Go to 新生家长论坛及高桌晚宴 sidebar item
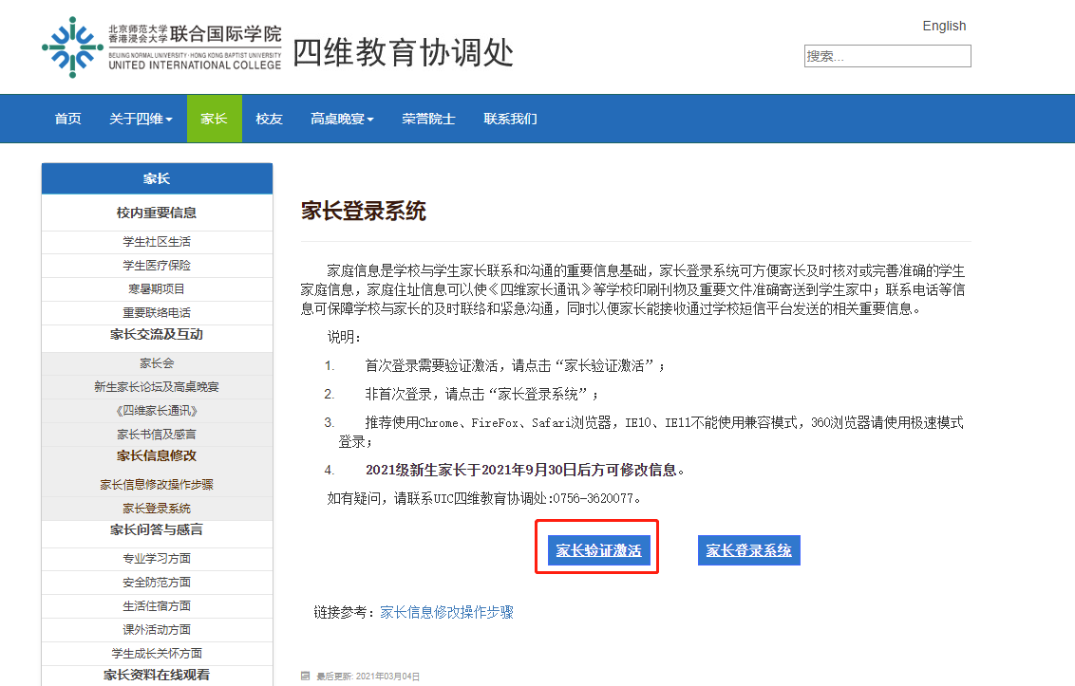Viewport: 1075px width, 686px height. pyautogui.click(x=157, y=387)
